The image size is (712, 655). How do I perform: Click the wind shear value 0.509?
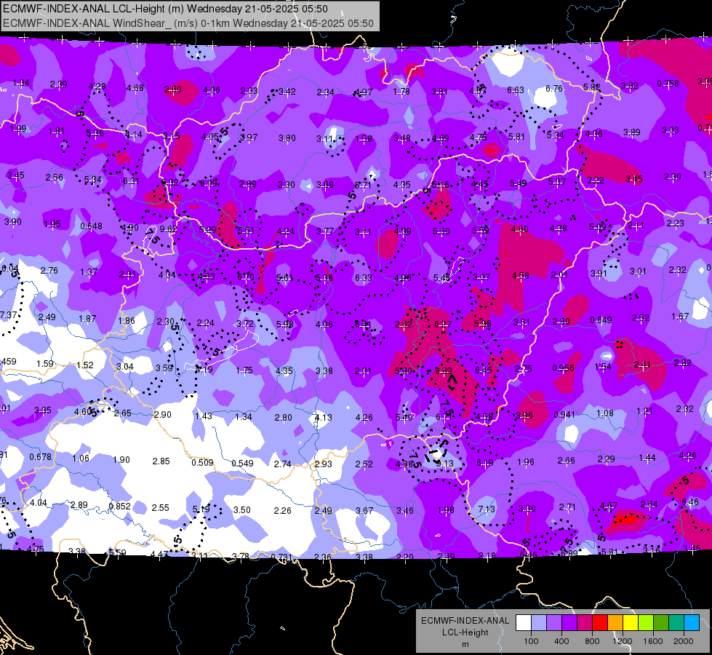point(202,462)
